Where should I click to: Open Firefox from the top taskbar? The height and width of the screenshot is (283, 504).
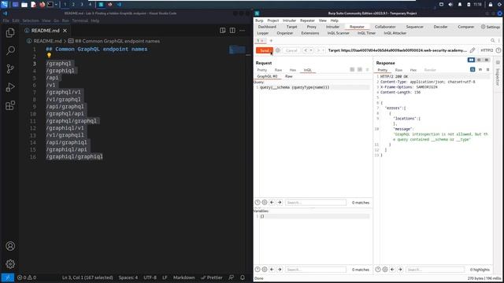42,5
